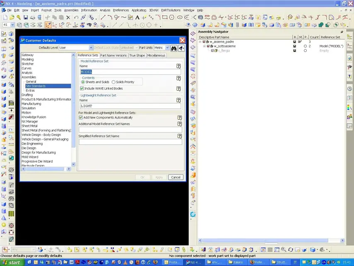Click the Open folder icon in toolbar
Image resolution: width=354 pixels, height=266 pixels.
12,17
